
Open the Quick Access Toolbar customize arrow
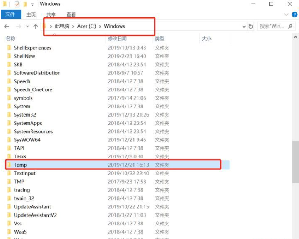[x=32, y=5]
